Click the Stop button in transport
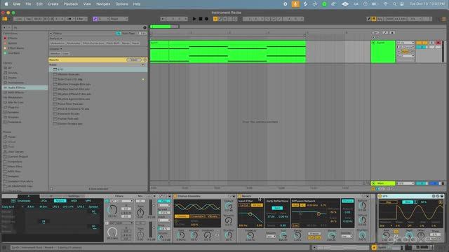The image size is (449, 252). click(201, 19)
